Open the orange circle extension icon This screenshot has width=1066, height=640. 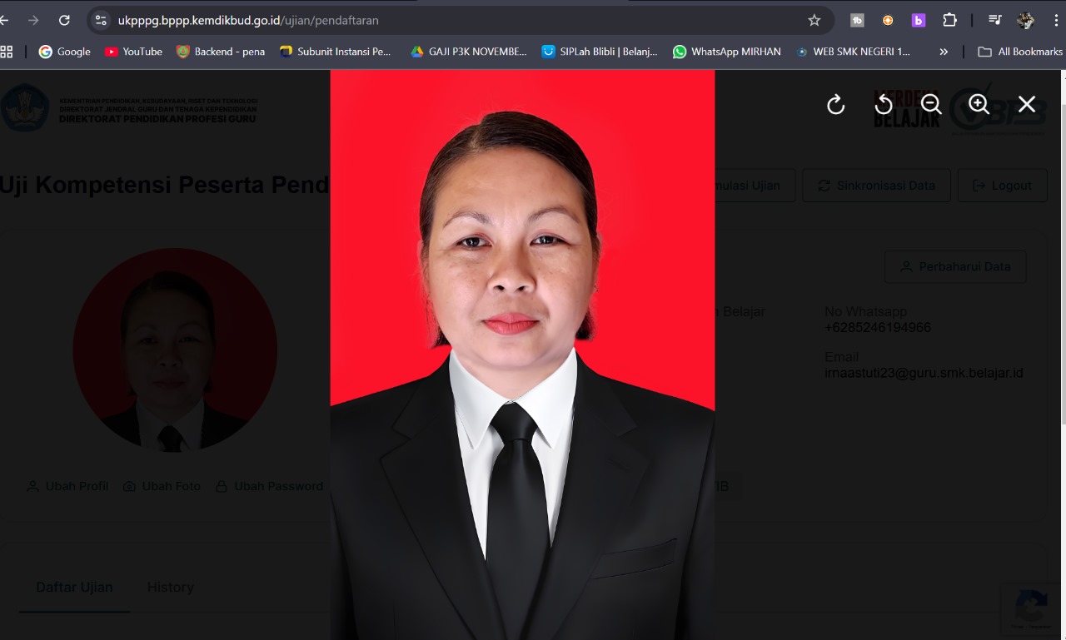coord(888,20)
